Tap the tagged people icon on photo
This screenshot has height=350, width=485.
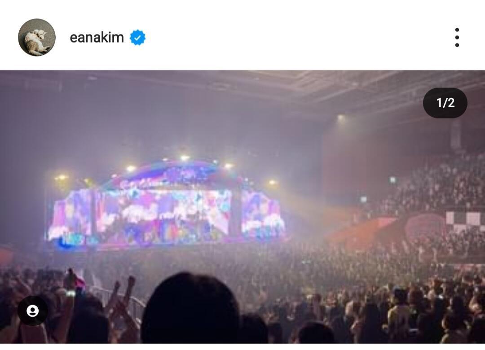32,311
